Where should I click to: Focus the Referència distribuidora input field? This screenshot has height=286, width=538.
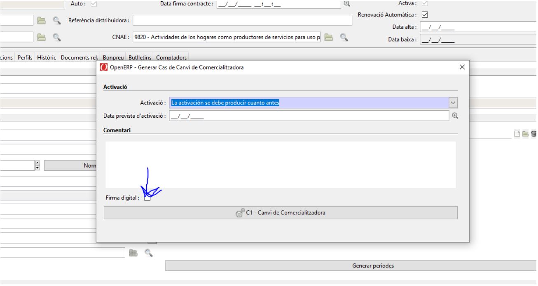[x=242, y=20]
